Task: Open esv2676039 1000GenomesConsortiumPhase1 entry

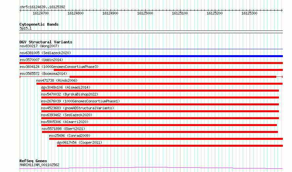Action: tap(80, 101)
